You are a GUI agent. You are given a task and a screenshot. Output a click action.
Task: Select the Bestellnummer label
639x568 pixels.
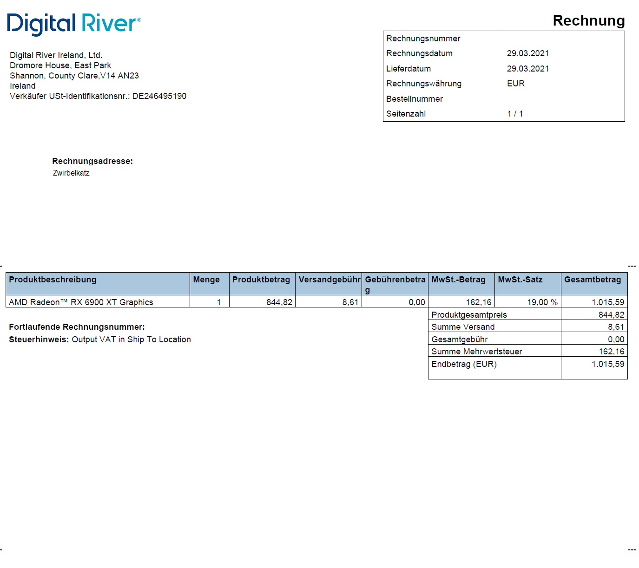[415, 99]
